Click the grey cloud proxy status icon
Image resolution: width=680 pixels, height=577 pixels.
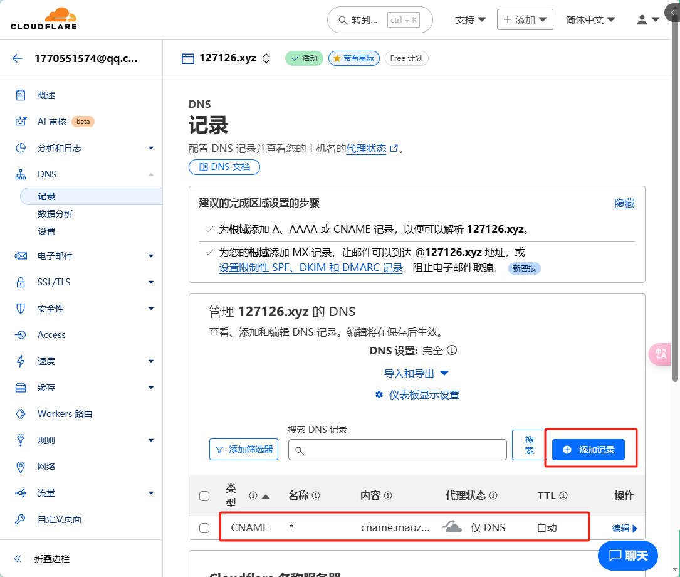tap(452, 527)
